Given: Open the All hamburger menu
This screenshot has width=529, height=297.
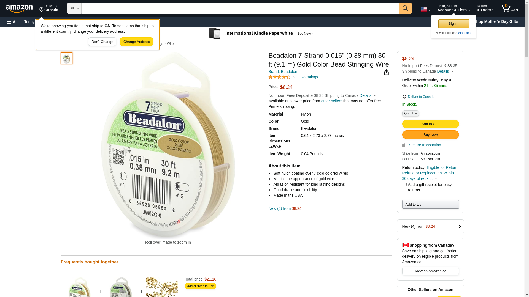Looking at the screenshot, I should click(x=12, y=22).
